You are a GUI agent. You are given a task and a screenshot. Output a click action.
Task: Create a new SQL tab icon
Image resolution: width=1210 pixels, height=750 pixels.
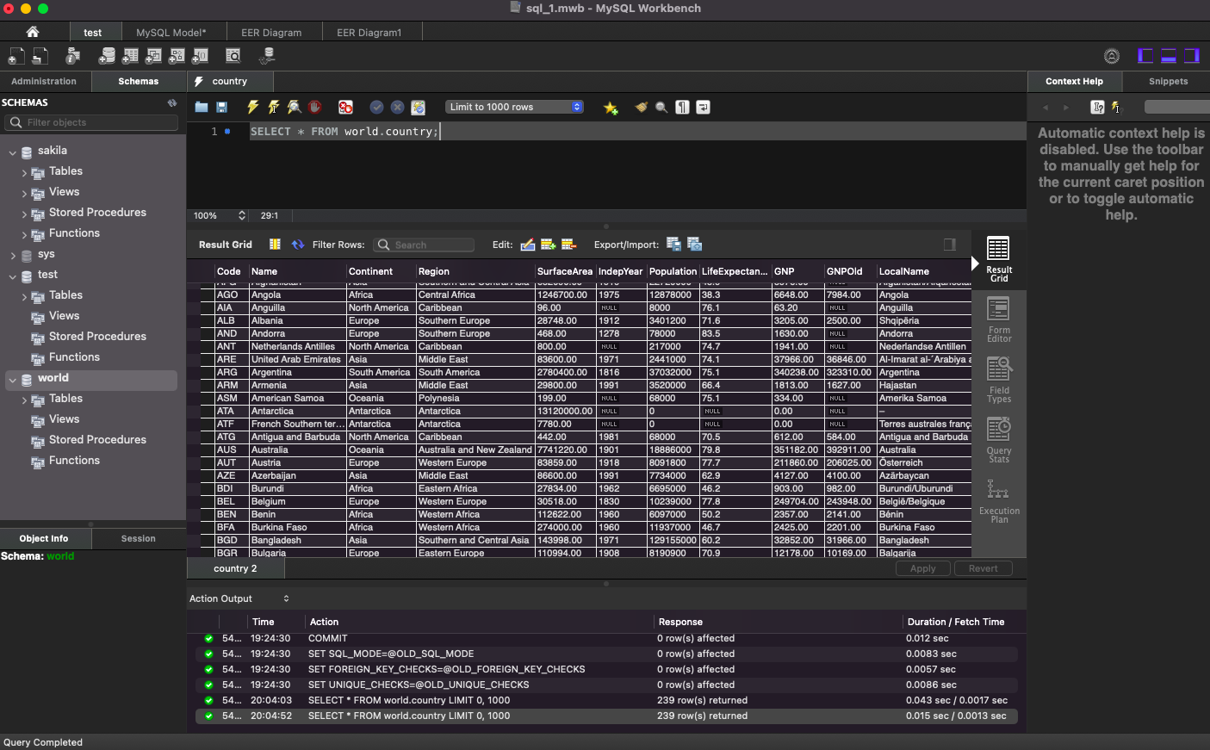(16, 56)
